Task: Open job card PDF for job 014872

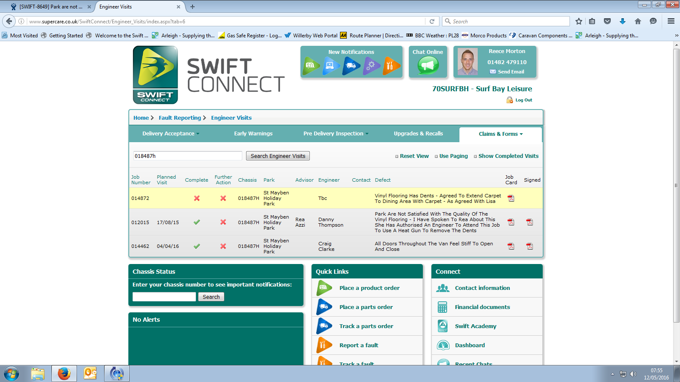Action: click(511, 198)
